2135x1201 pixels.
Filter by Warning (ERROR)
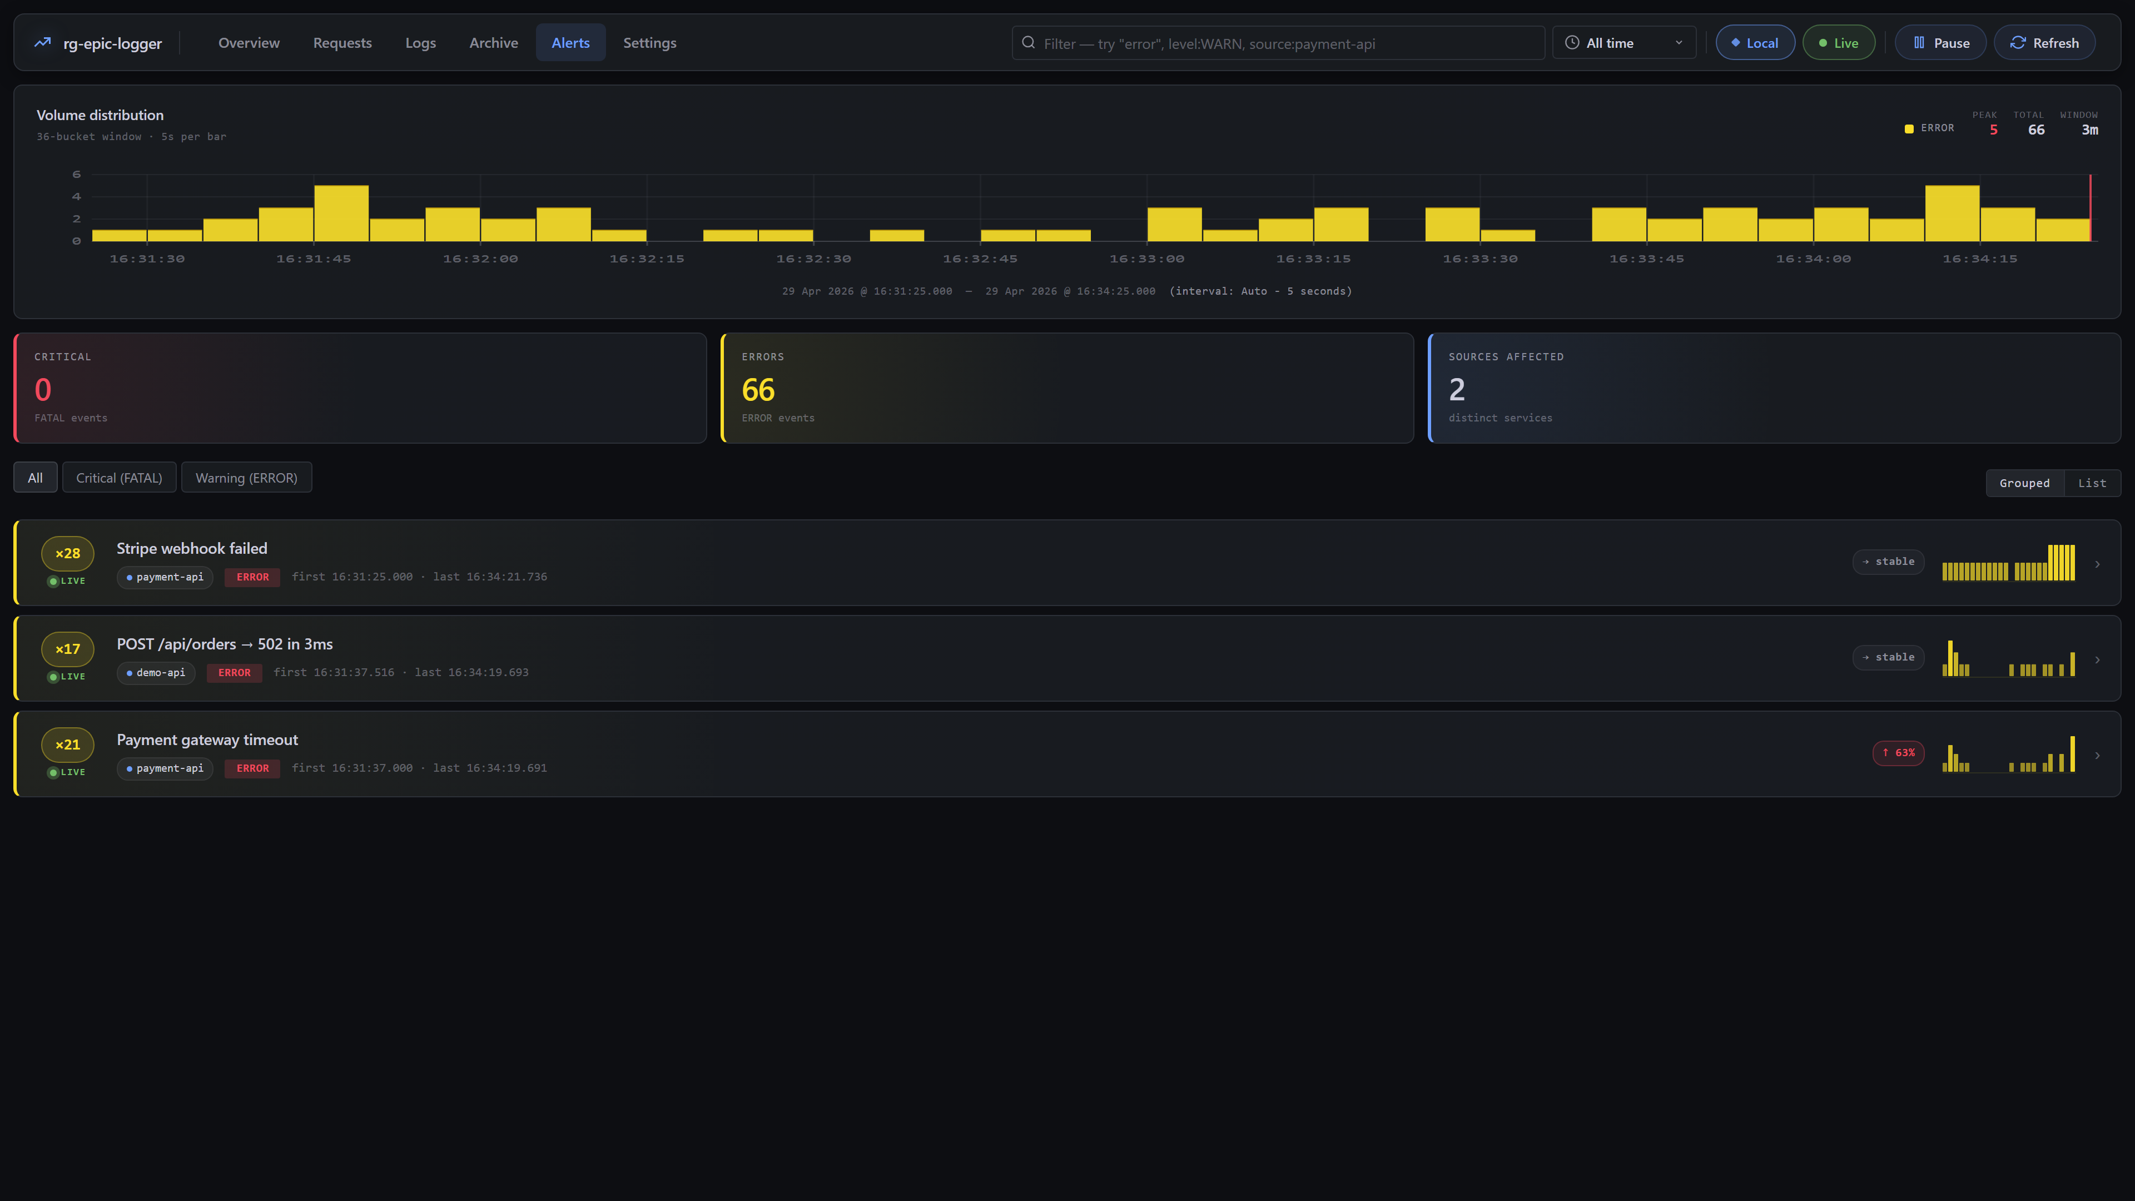[246, 478]
